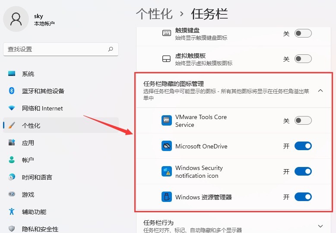Click the 时间和语言 globe clock icon
This screenshot has width=336, height=233.
(12, 177)
